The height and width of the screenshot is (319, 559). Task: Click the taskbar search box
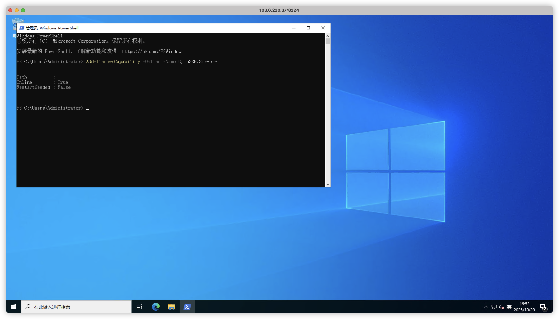click(77, 307)
